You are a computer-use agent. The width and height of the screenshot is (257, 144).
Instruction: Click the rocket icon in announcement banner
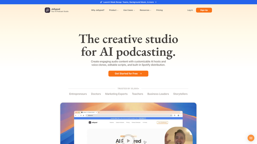pyautogui.click(x=101, y=2)
